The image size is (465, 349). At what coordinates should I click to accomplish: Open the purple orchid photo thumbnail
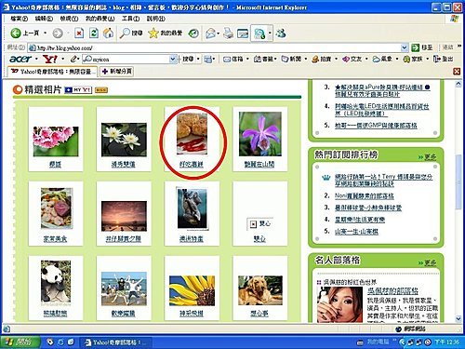point(260,134)
